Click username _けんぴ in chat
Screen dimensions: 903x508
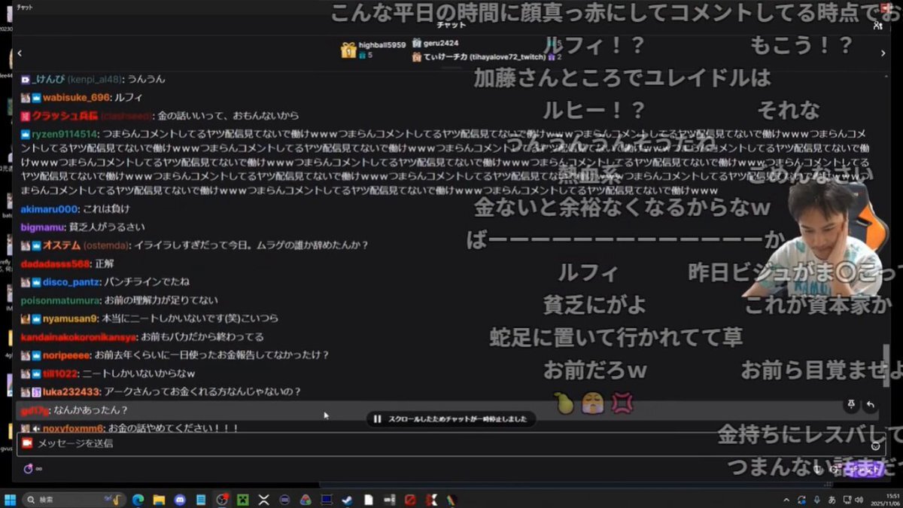[x=50, y=79]
